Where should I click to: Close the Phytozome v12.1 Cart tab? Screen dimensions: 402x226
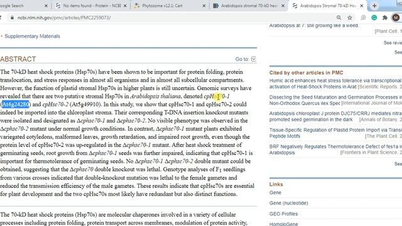[x=204, y=6]
